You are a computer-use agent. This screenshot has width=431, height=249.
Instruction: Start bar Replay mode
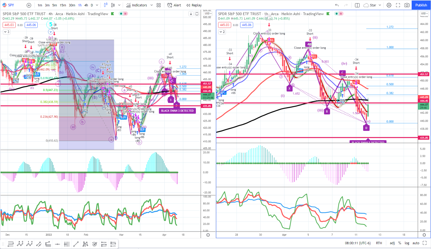click(194, 5)
